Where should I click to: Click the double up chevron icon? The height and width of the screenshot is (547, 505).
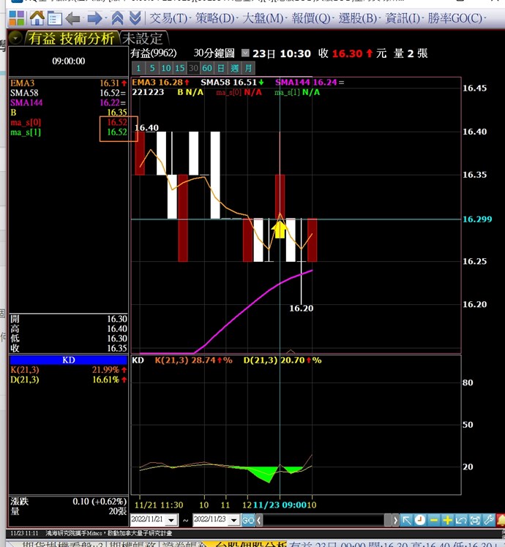(x=117, y=18)
